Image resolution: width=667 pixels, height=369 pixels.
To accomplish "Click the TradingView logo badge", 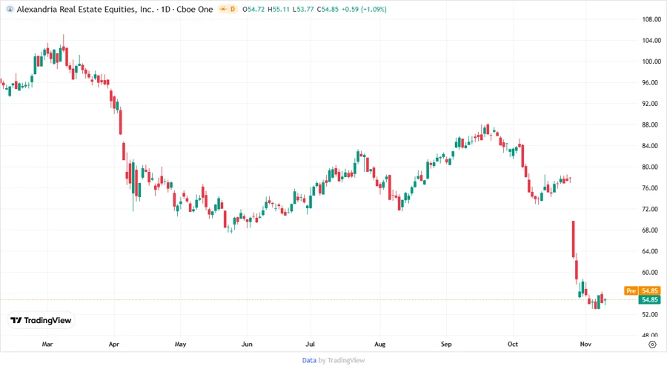I will (42, 320).
